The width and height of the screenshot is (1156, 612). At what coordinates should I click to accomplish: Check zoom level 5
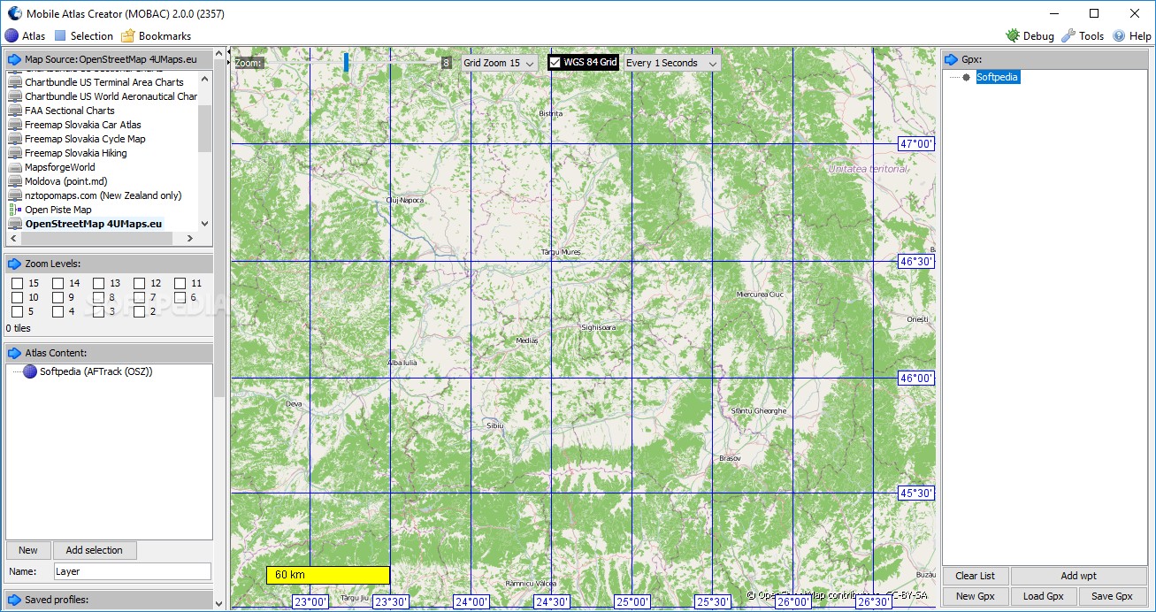click(17, 311)
